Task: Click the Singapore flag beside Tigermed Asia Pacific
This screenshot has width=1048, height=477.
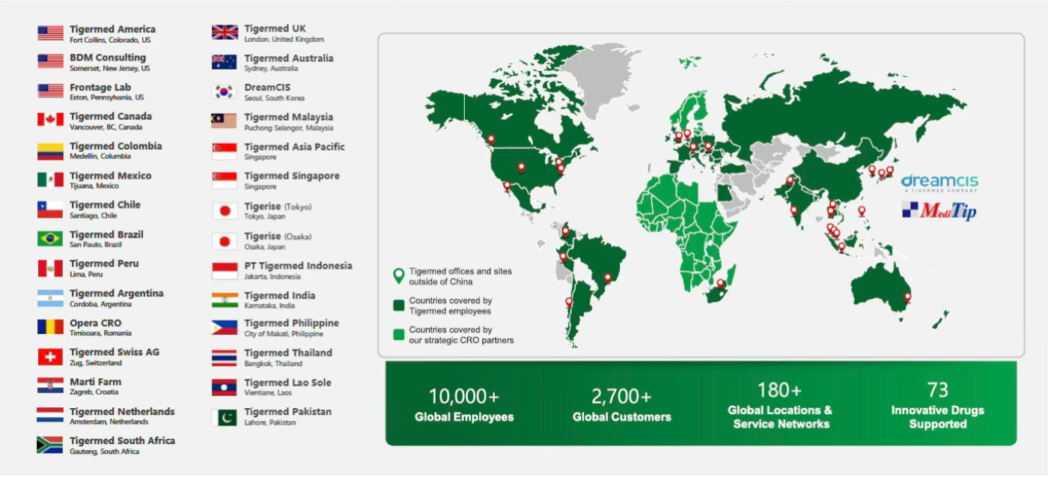Action: click(x=225, y=151)
